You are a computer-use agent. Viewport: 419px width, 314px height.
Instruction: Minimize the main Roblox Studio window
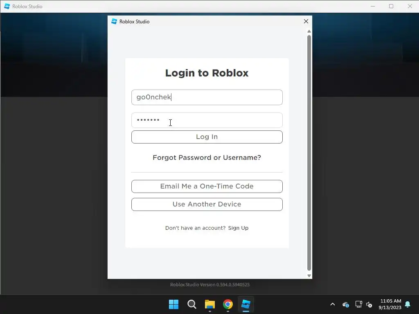coord(373,6)
